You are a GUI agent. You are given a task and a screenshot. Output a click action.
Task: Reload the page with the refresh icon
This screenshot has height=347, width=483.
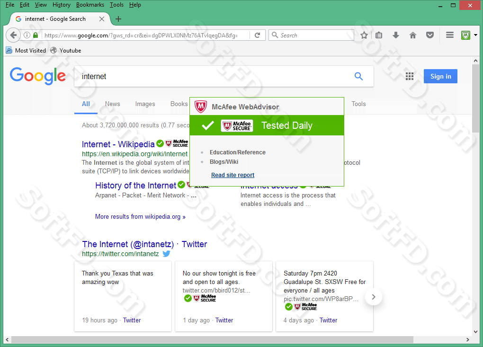258,35
